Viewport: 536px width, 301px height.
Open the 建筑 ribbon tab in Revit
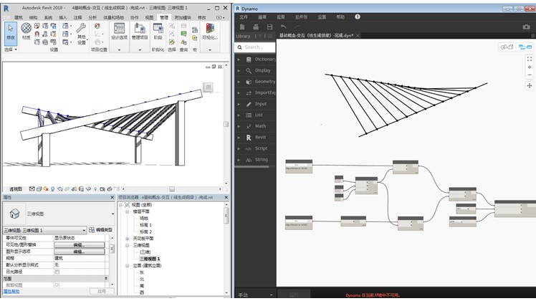[x=19, y=17]
